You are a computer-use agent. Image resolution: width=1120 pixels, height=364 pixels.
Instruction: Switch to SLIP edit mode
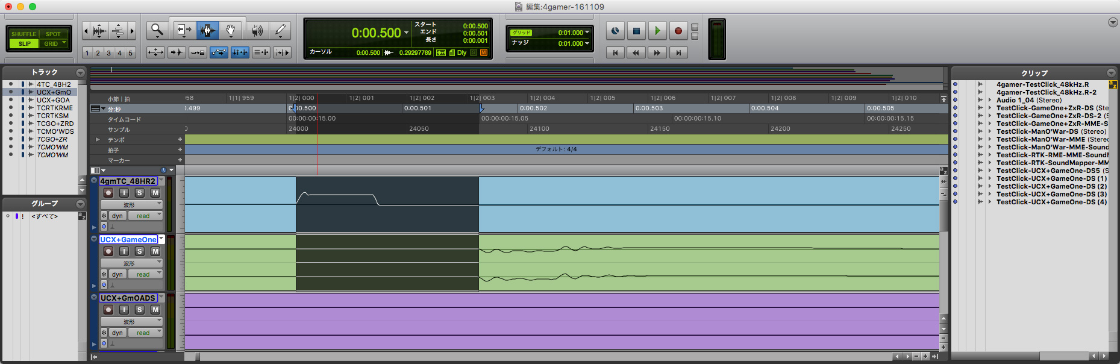24,43
